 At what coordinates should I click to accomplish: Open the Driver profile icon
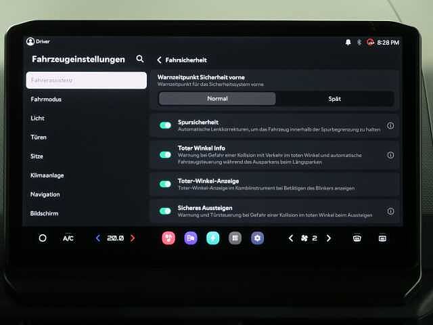coord(30,42)
